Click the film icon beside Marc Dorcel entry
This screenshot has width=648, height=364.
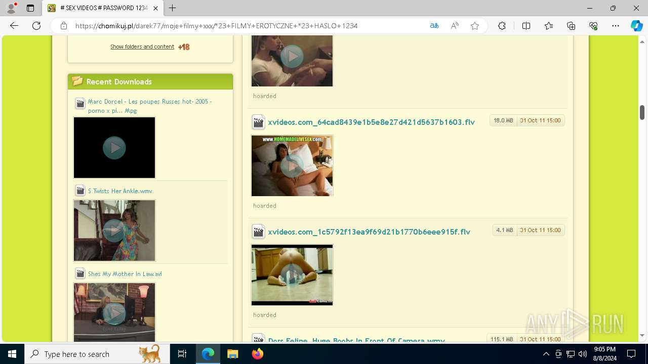[80, 104]
